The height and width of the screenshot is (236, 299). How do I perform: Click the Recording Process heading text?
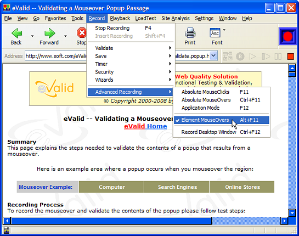coord(36,205)
